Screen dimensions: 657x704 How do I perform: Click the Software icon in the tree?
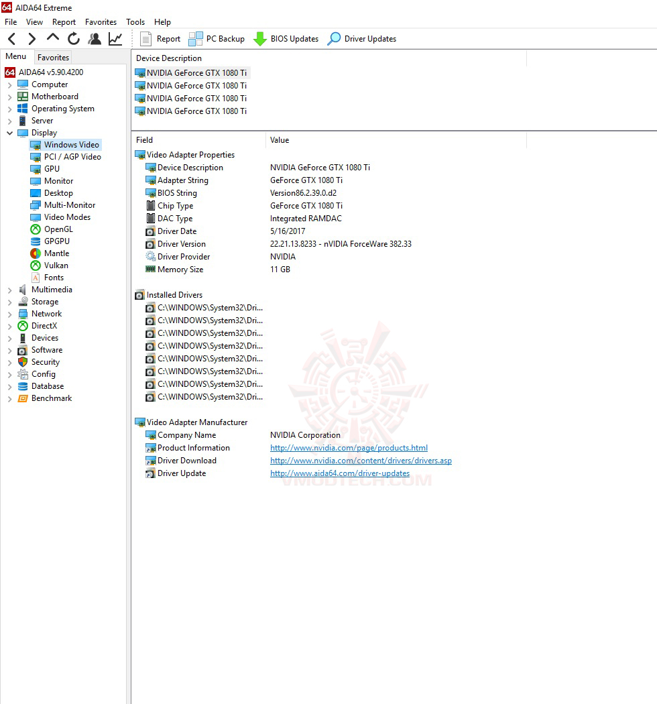click(x=22, y=350)
